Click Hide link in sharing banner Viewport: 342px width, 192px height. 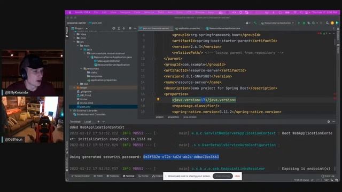[x=237, y=176]
